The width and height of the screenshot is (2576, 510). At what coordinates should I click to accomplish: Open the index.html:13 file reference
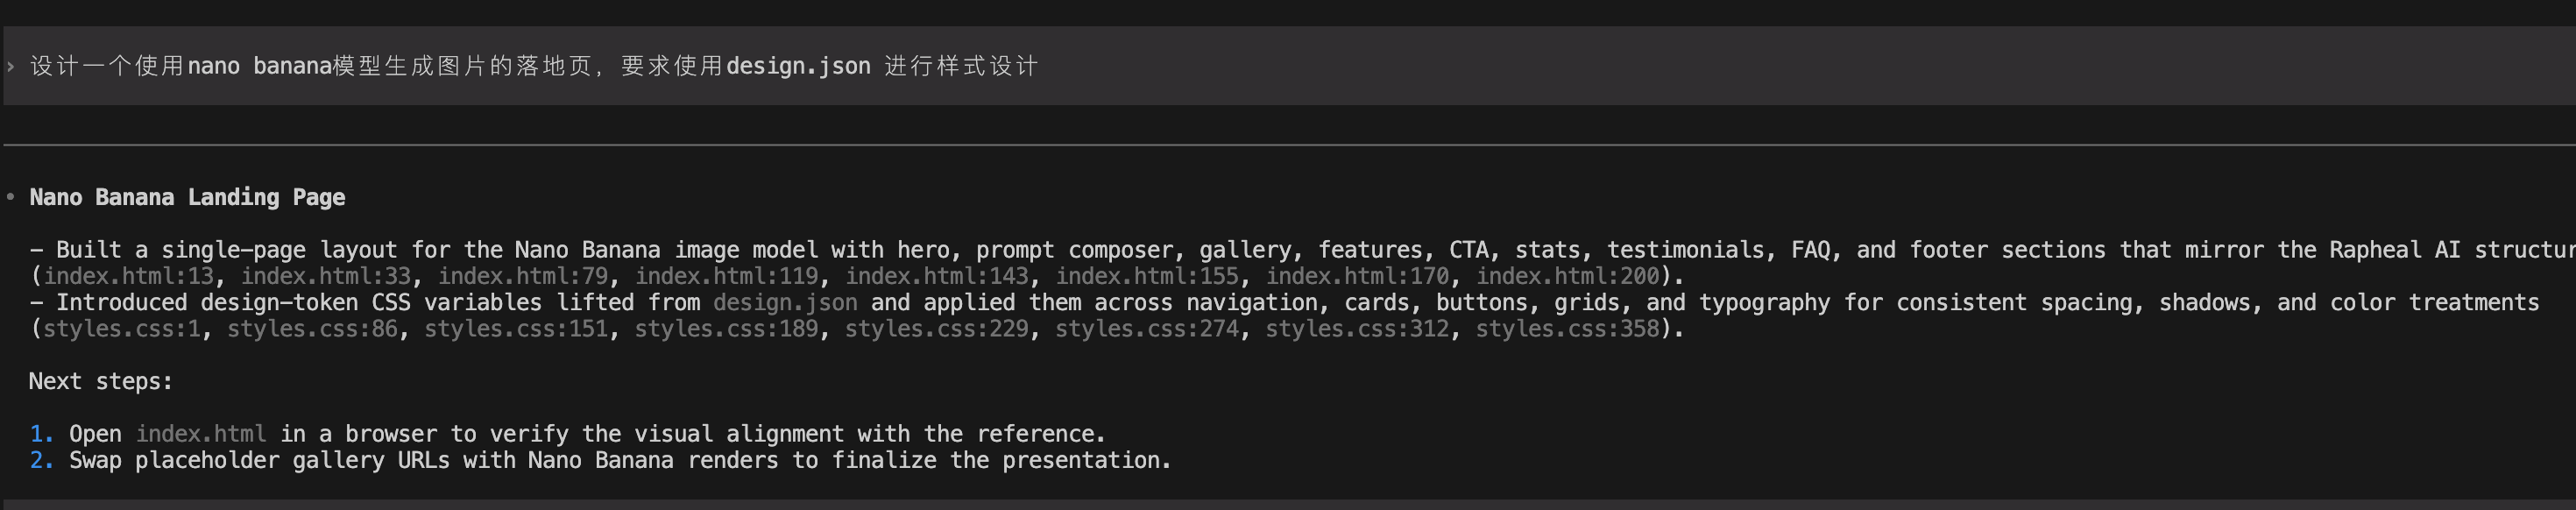point(128,276)
